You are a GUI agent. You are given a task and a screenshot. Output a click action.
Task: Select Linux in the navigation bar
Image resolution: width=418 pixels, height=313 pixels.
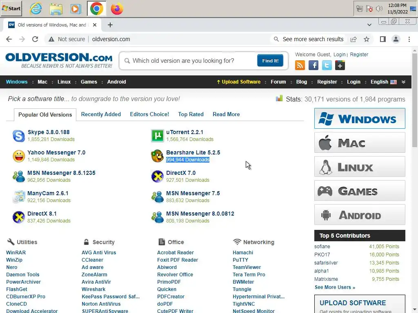(x=64, y=82)
